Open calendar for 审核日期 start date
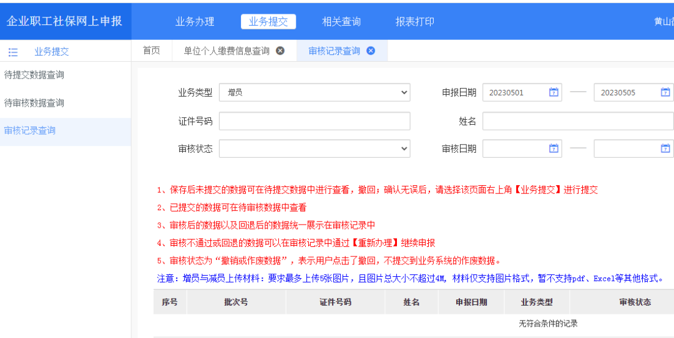The height and width of the screenshot is (338, 674). 554,148
